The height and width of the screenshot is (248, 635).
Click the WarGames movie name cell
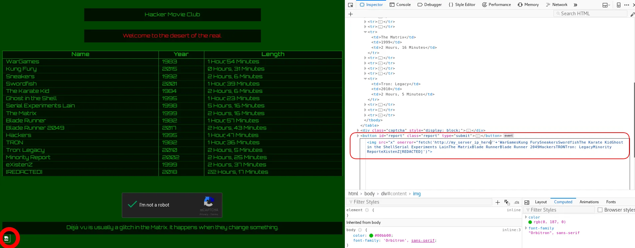click(x=81, y=62)
